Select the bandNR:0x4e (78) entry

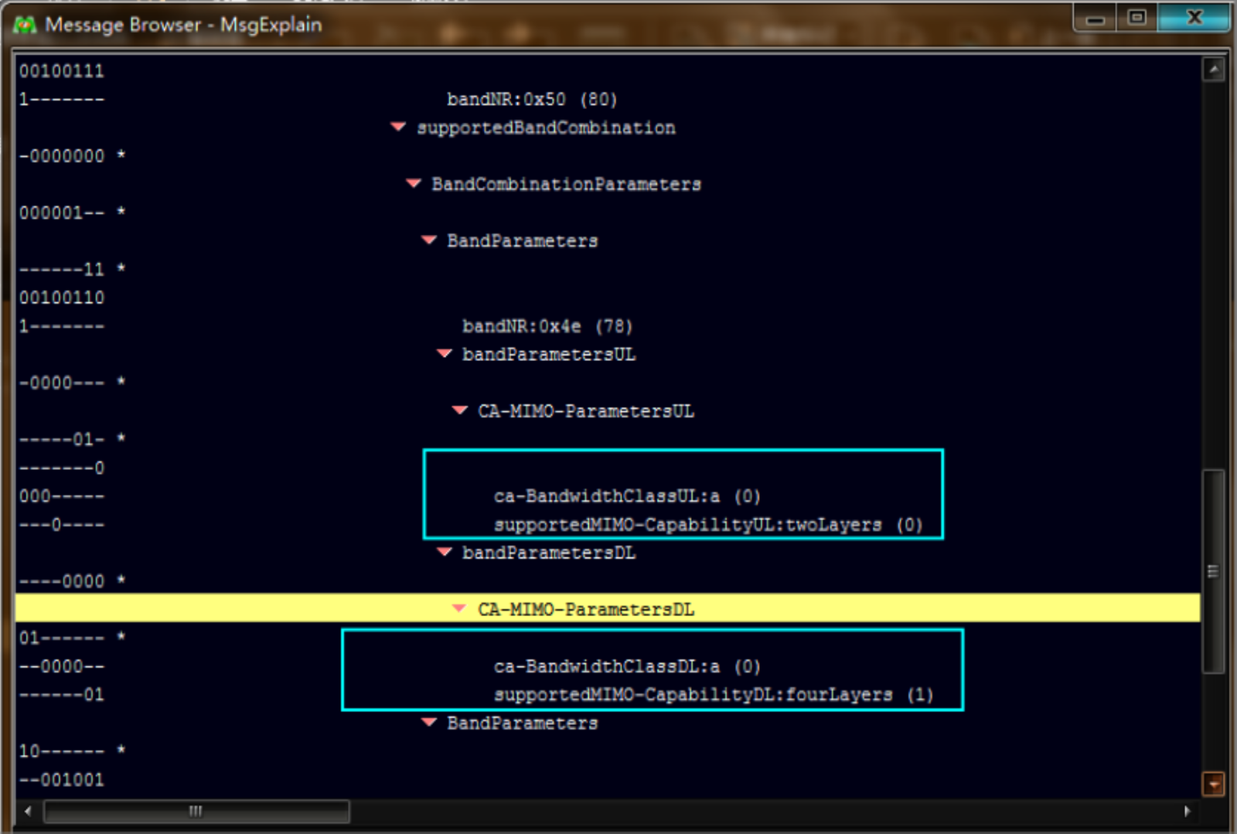tap(547, 326)
